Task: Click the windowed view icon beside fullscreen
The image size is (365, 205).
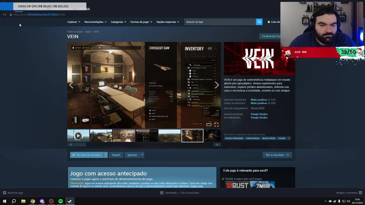Action: (x=209, y=125)
